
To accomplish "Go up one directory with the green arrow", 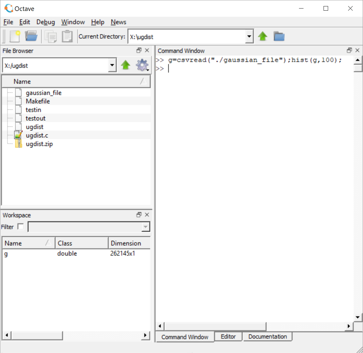I will pyautogui.click(x=263, y=36).
